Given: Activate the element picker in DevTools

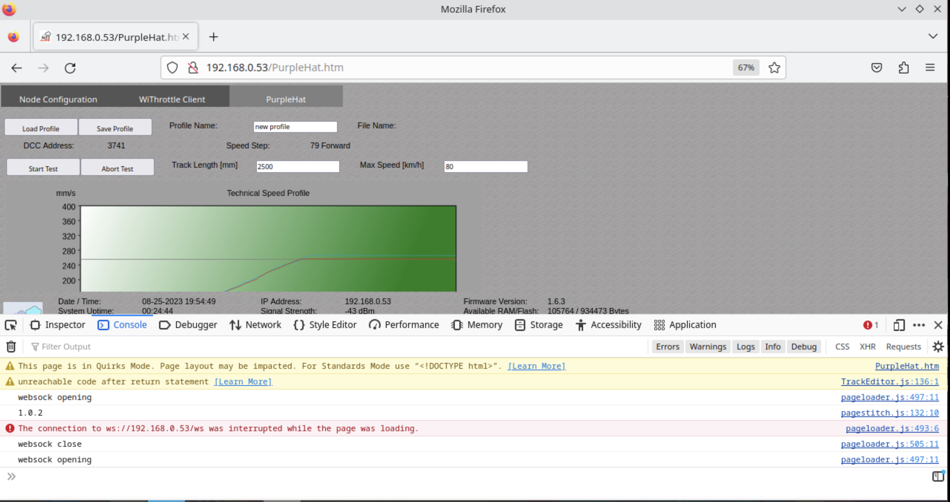Looking at the screenshot, I should pos(11,325).
